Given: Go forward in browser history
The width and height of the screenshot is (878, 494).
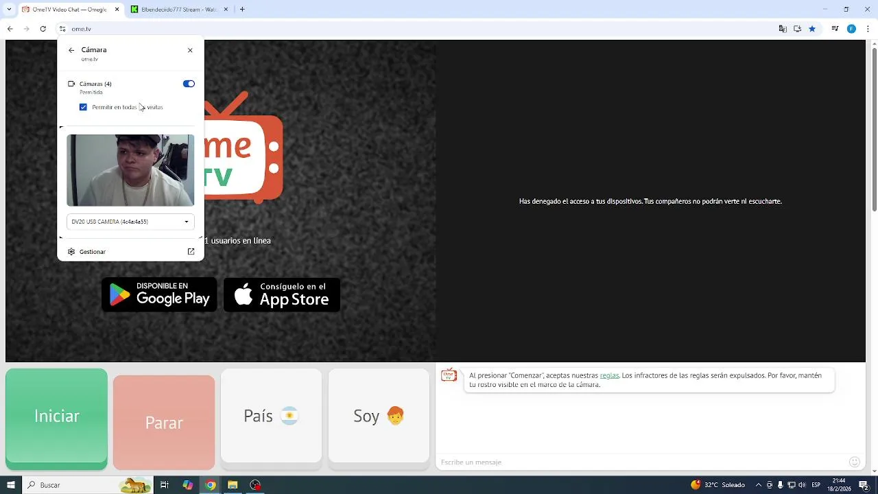Looking at the screenshot, I should [26, 29].
